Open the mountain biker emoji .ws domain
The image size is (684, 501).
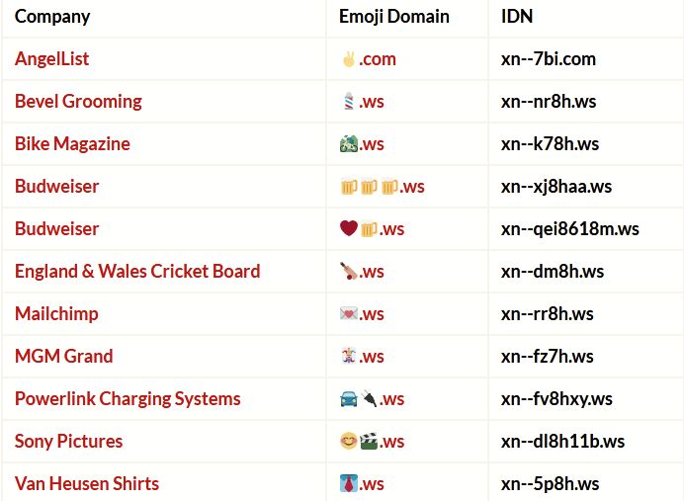[362, 143]
